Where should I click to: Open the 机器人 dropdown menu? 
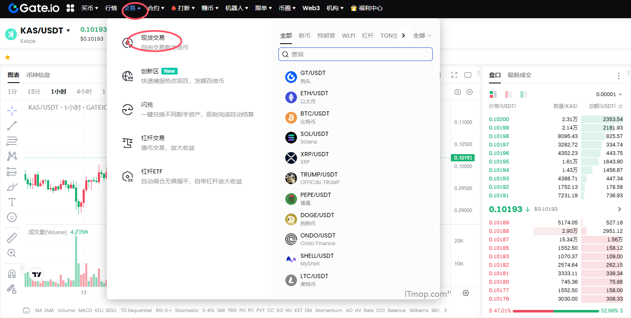(237, 8)
